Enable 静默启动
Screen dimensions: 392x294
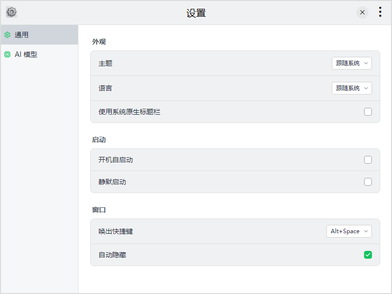click(x=368, y=182)
